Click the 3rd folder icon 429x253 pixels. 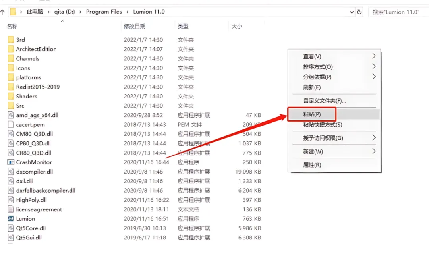pyautogui.click(x=11, y=40)
